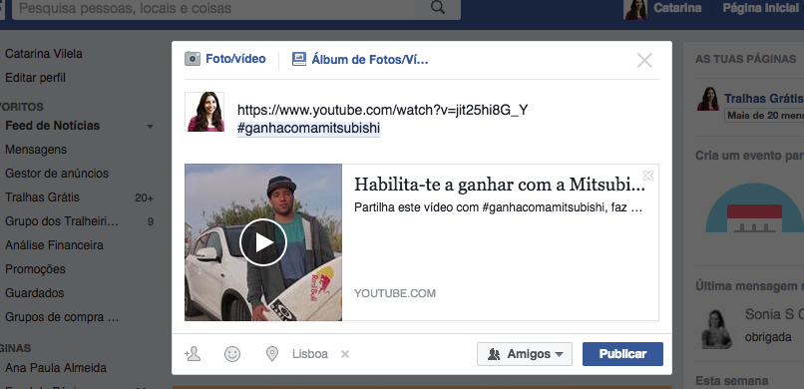
Task: Select Feed de Notícias in sidebar
Action: [x=52, y=126]
